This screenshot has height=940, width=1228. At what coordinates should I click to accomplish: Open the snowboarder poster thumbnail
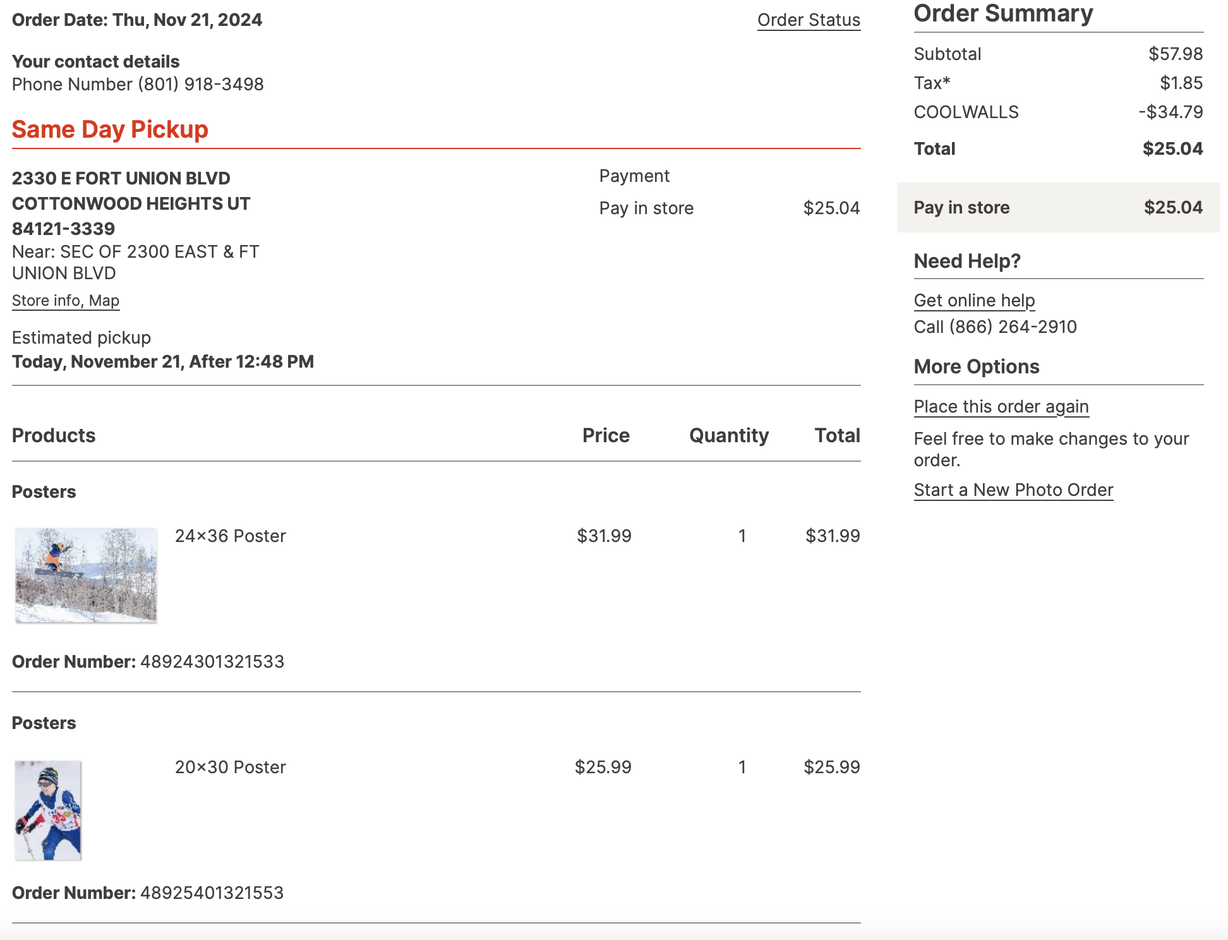86,575
